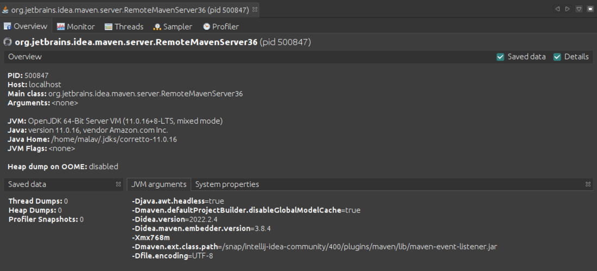
Task: Switch to the Threads tab
Action: (124, 27)
